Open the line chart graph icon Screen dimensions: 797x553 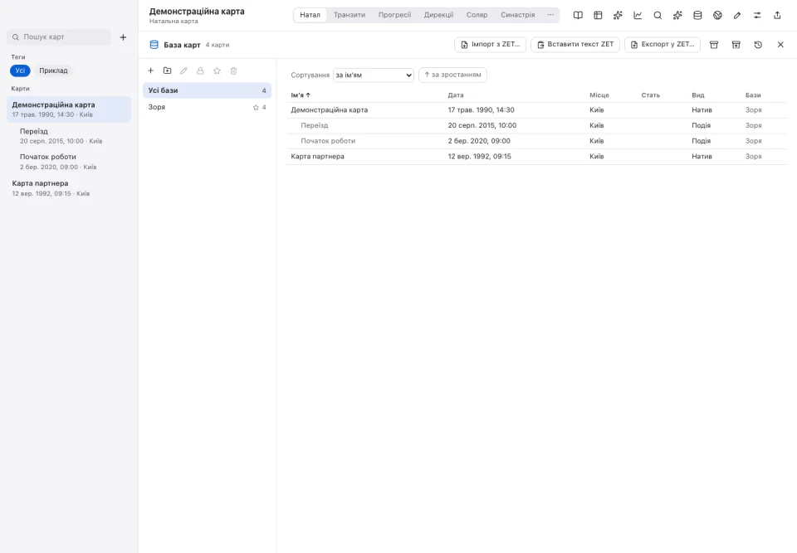point(638,15)
